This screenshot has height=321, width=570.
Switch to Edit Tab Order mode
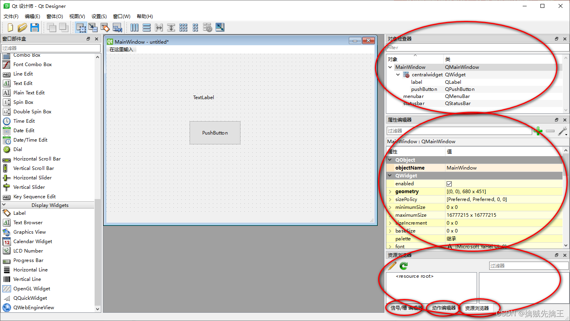coord(117,27)
